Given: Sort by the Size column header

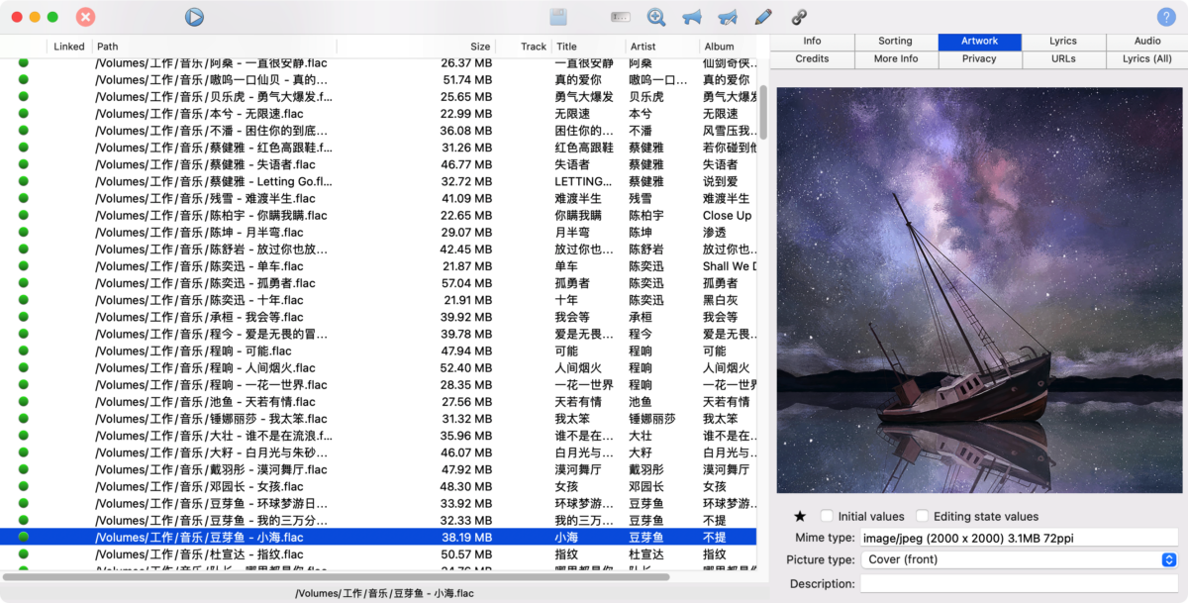Looking at the screenshot, I should pos(416,47).
